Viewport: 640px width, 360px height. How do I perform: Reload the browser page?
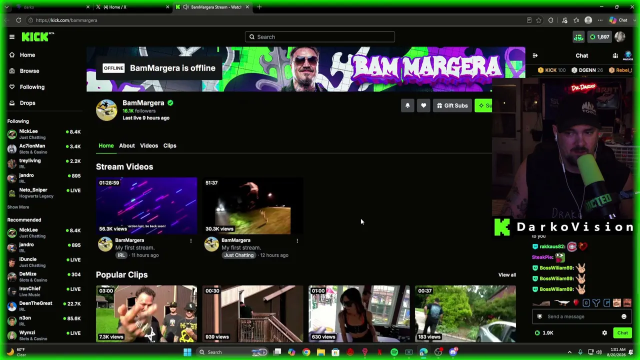(x=18, y=20)
